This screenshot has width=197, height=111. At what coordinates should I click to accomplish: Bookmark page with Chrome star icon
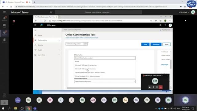coord(185,6)
